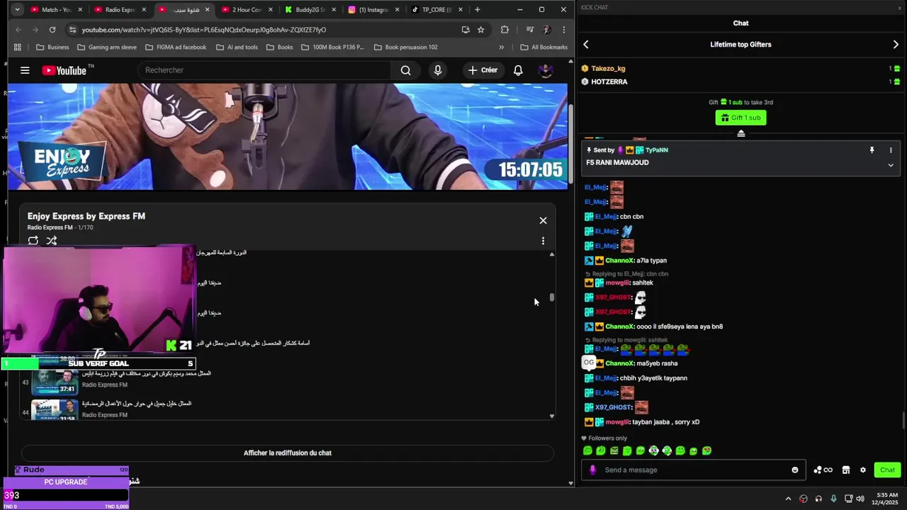Open the Kick chat shop icon
The image size is (907, 510).
click(x=845, y=470)
